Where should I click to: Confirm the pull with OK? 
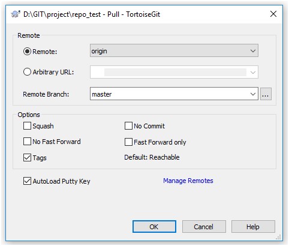(154, 227)
